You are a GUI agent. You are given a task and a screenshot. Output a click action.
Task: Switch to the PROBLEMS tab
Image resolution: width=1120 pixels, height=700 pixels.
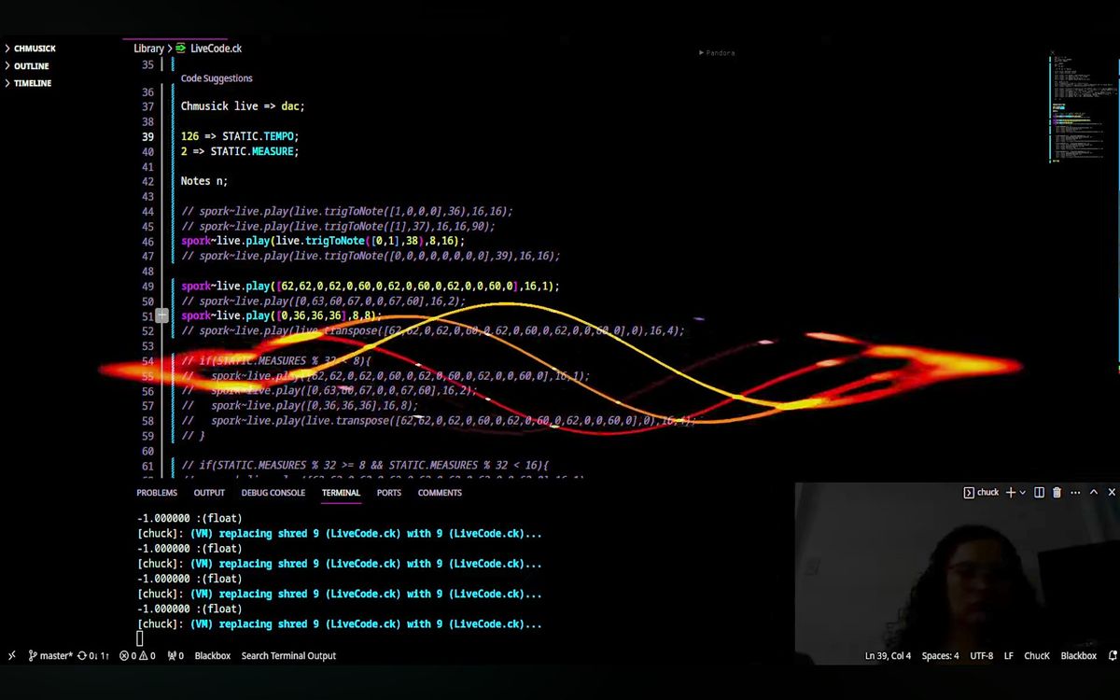[x=156, y=493]
